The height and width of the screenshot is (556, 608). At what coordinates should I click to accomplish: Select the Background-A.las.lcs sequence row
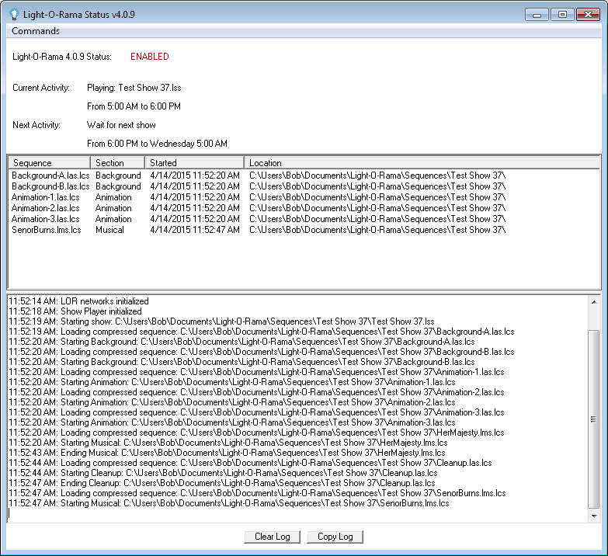coord(50,175)
